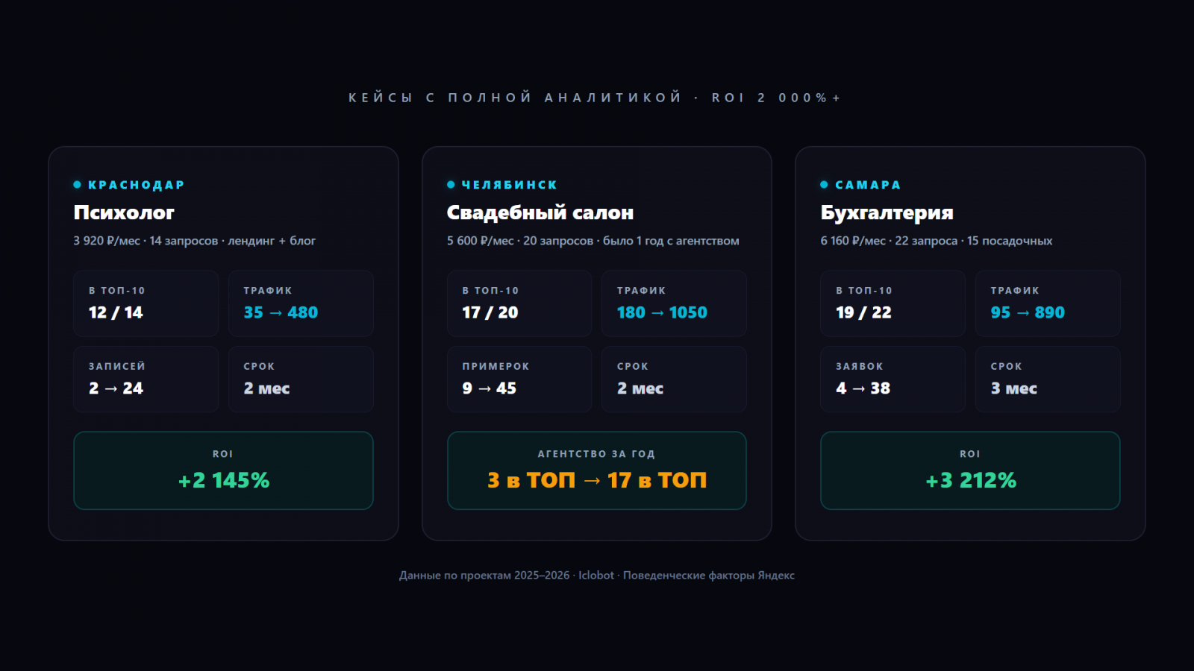
Task: Click the cyan dot beside Челябинск
Action: coord(451,185)
